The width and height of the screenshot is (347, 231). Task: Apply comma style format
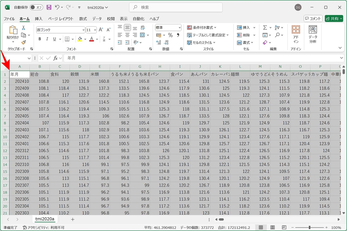[x=178, y=35]
